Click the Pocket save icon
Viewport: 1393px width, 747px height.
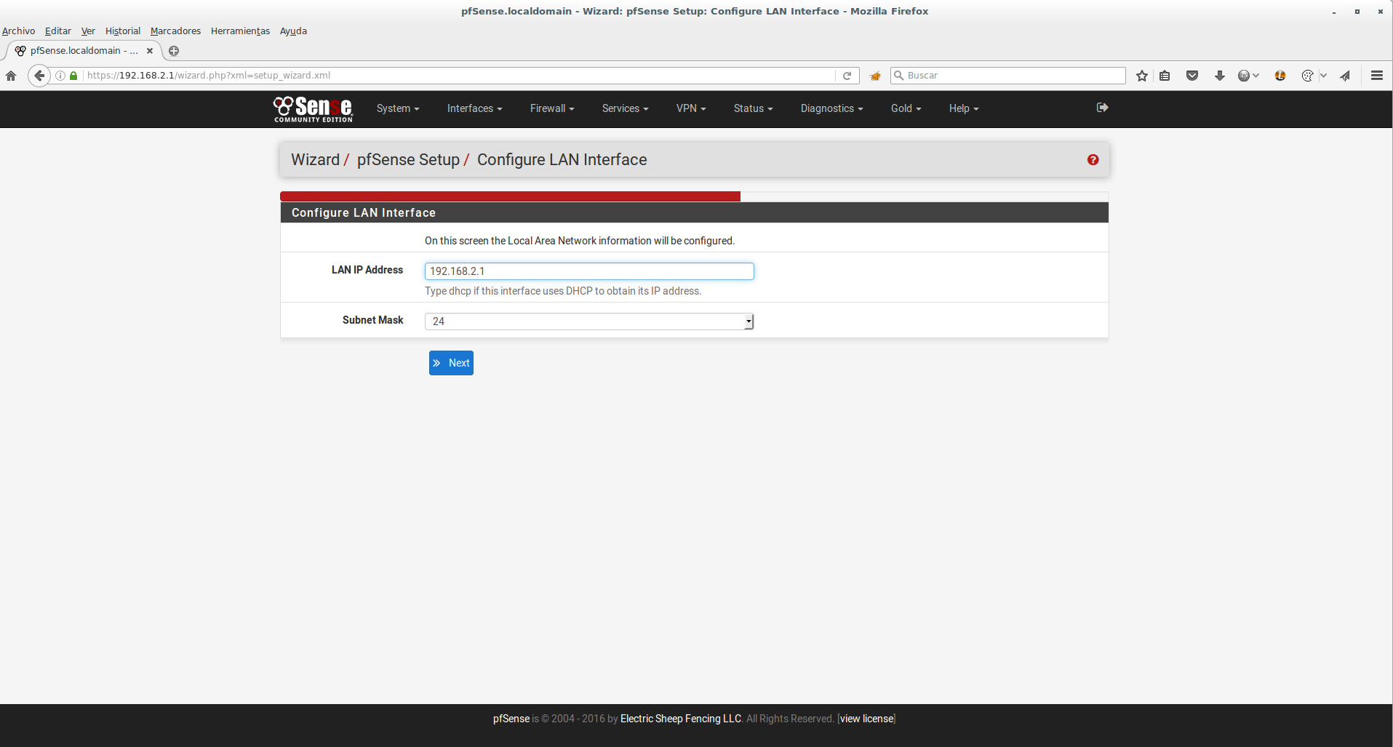tap(1192, 76)
